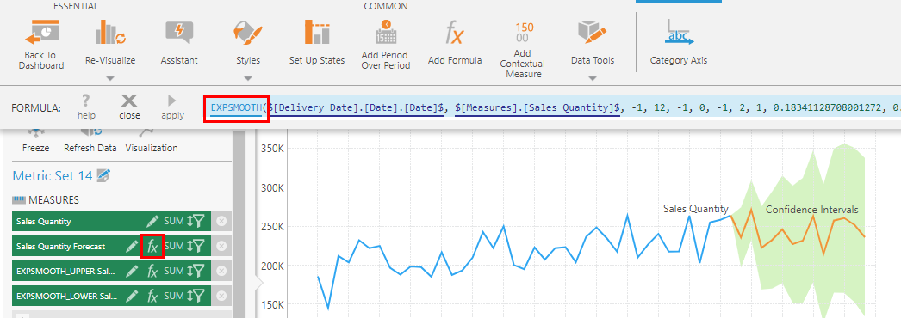Open the Category Axis settings
The image size is (901, 318).
coord(679,33)
